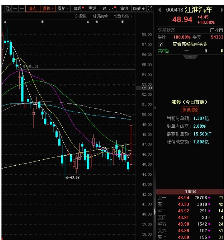Click the 融资融券 label
Image resolution: width=224 pixels, height=240 pixels.
pyautogui.click(x=100, y=16)
